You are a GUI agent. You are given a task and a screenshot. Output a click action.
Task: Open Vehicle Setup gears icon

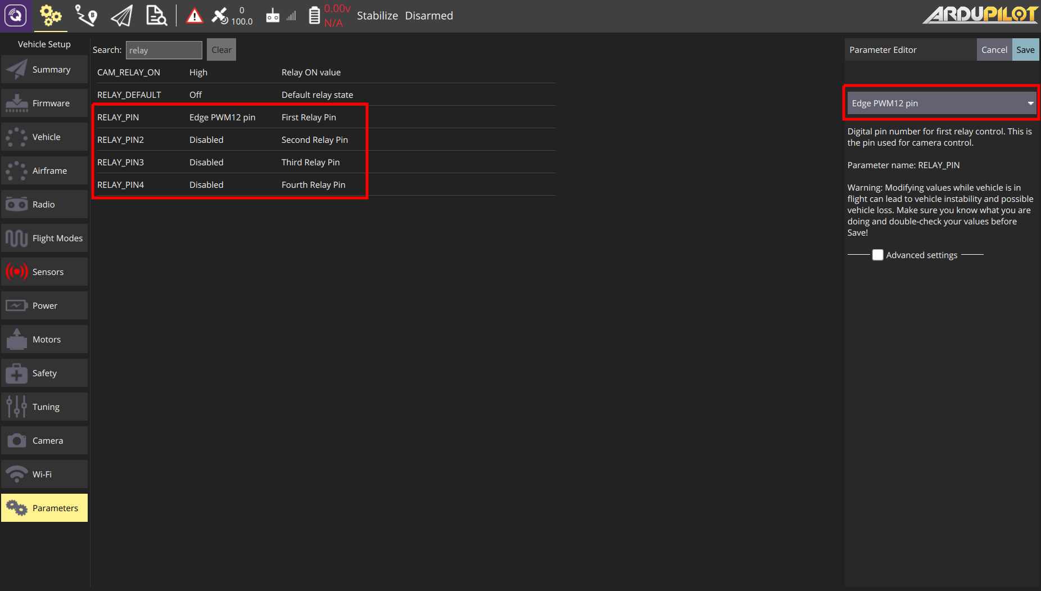51,16
